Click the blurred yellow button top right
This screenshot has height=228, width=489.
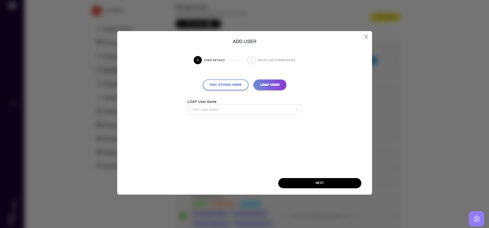point(385,17)
